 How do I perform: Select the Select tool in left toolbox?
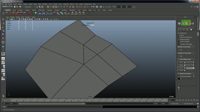3,19
